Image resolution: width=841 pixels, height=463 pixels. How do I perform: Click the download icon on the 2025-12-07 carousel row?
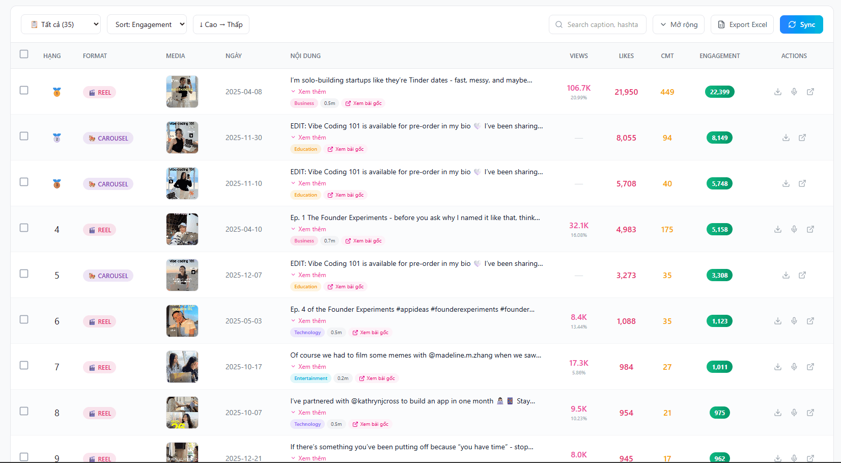click(x=786, y=275)
